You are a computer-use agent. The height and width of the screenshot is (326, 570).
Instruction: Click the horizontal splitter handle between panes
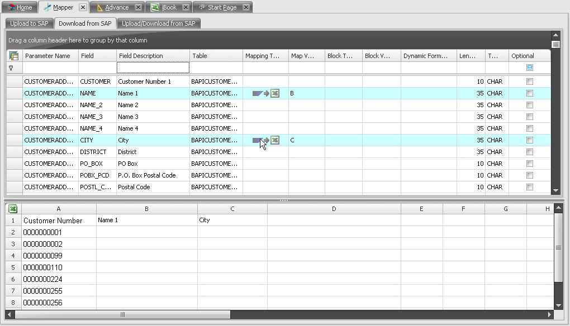(284, 200)
